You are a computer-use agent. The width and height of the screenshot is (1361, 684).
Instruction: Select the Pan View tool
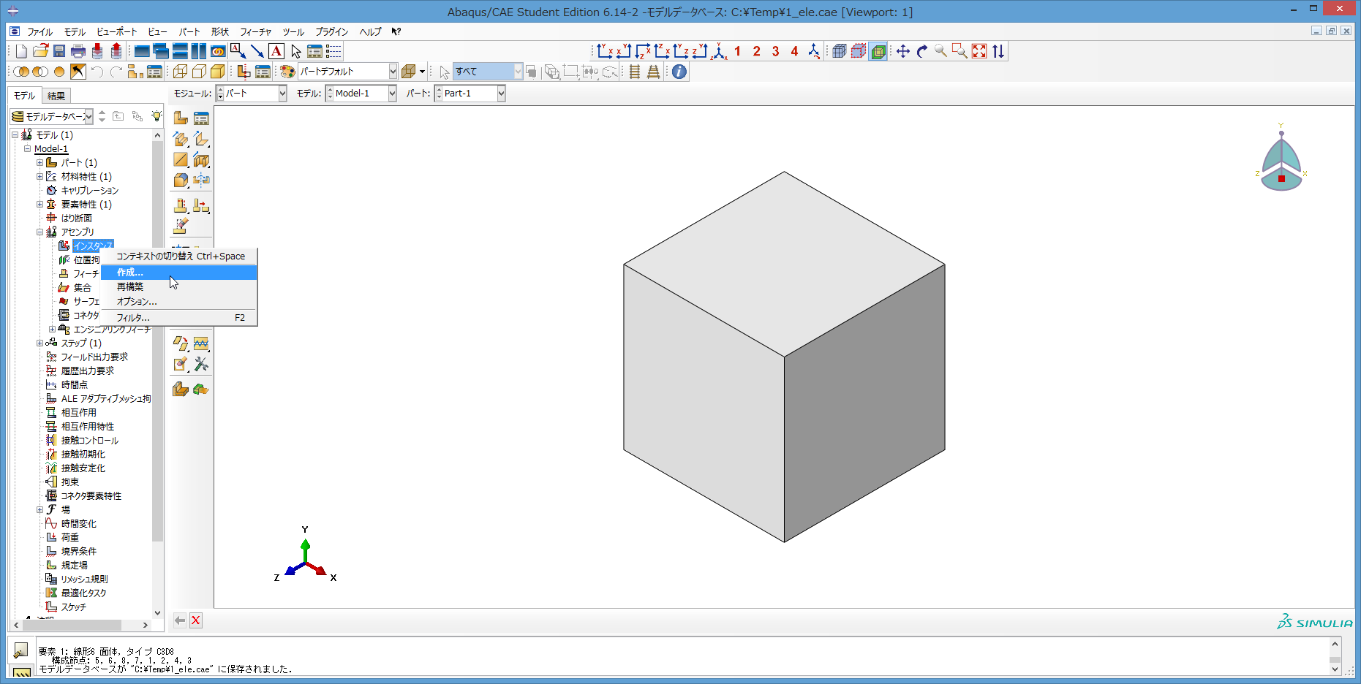click(x=903, y=51)
